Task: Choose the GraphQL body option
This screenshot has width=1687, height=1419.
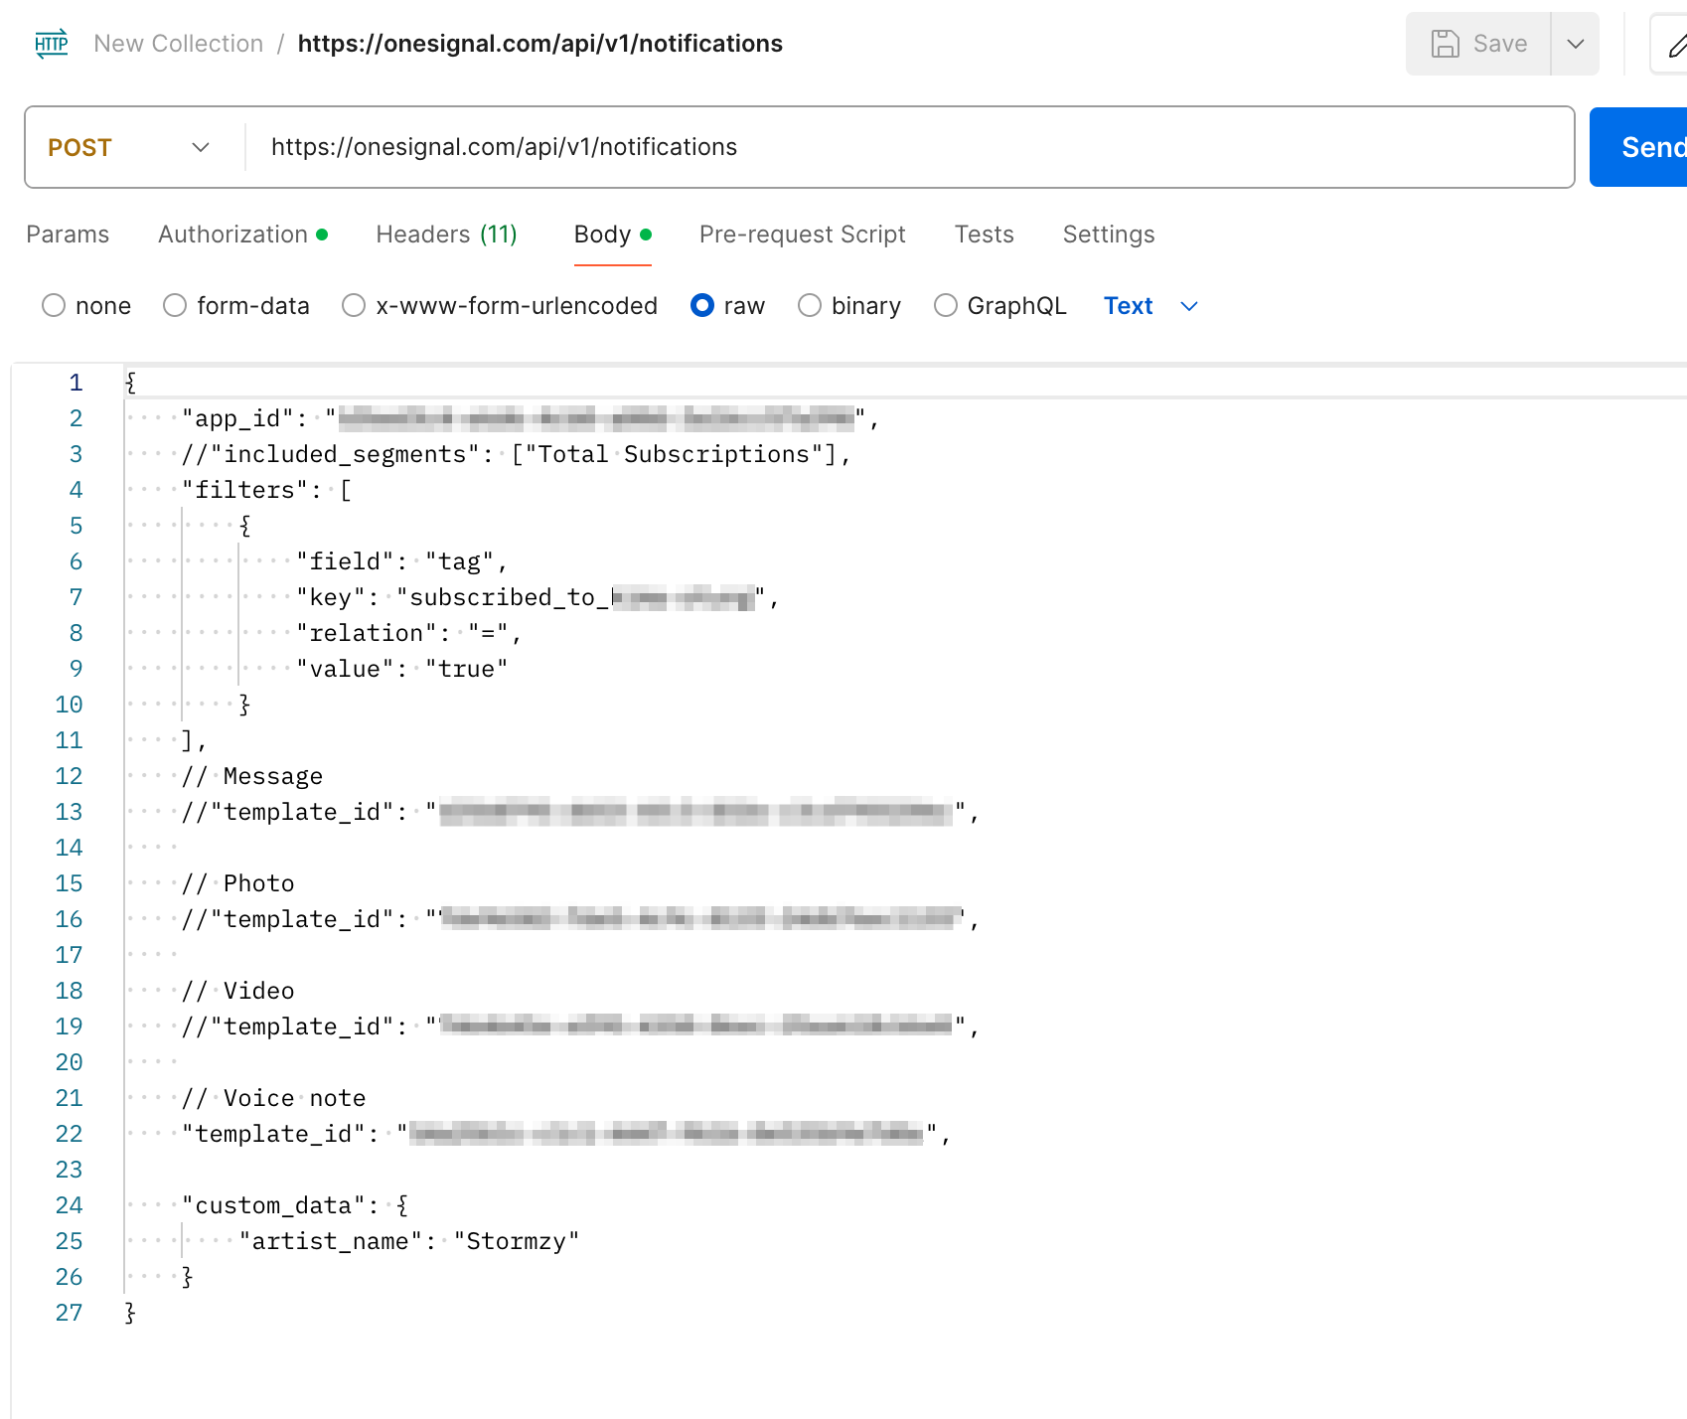Action: click(x=946, y=306)
